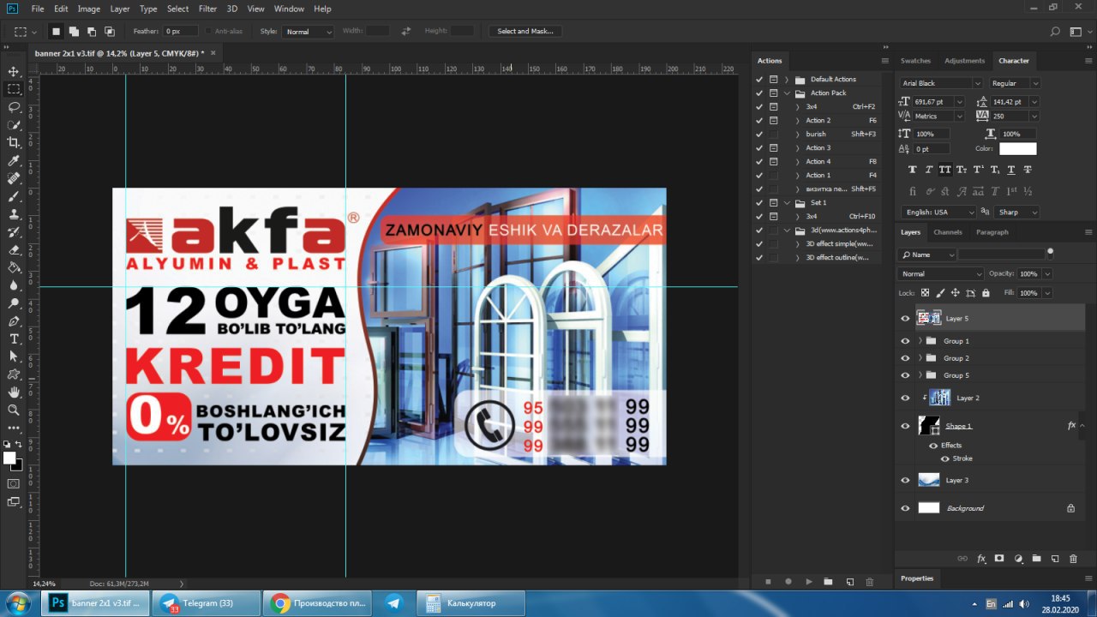Open the Image menu
1097x617 pixels.
coord(89,9)
